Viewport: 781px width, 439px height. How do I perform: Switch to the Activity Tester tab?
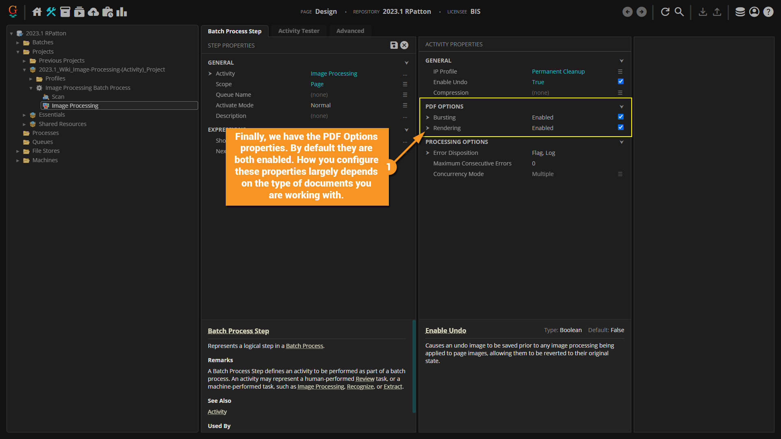tap(299, 31)
